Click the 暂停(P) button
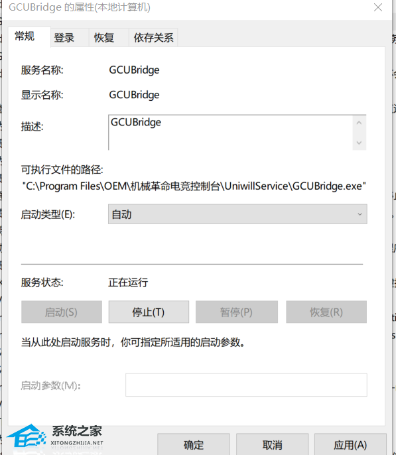This screenshot has width=396, height=455. click(236, 312)
